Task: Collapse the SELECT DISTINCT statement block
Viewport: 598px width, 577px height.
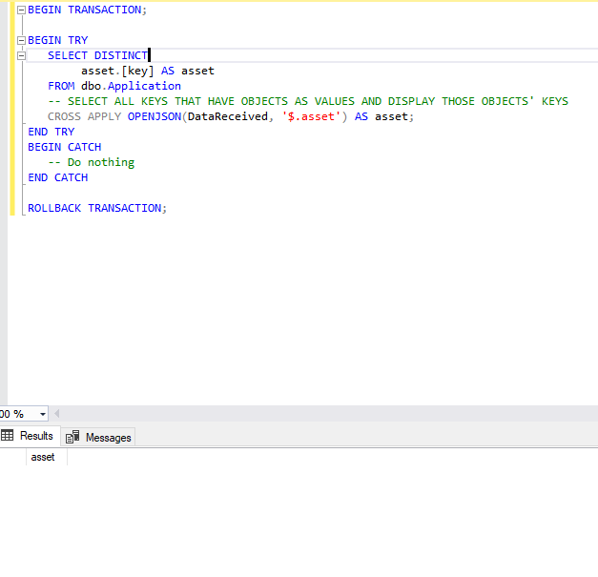Action: point(21,55)
